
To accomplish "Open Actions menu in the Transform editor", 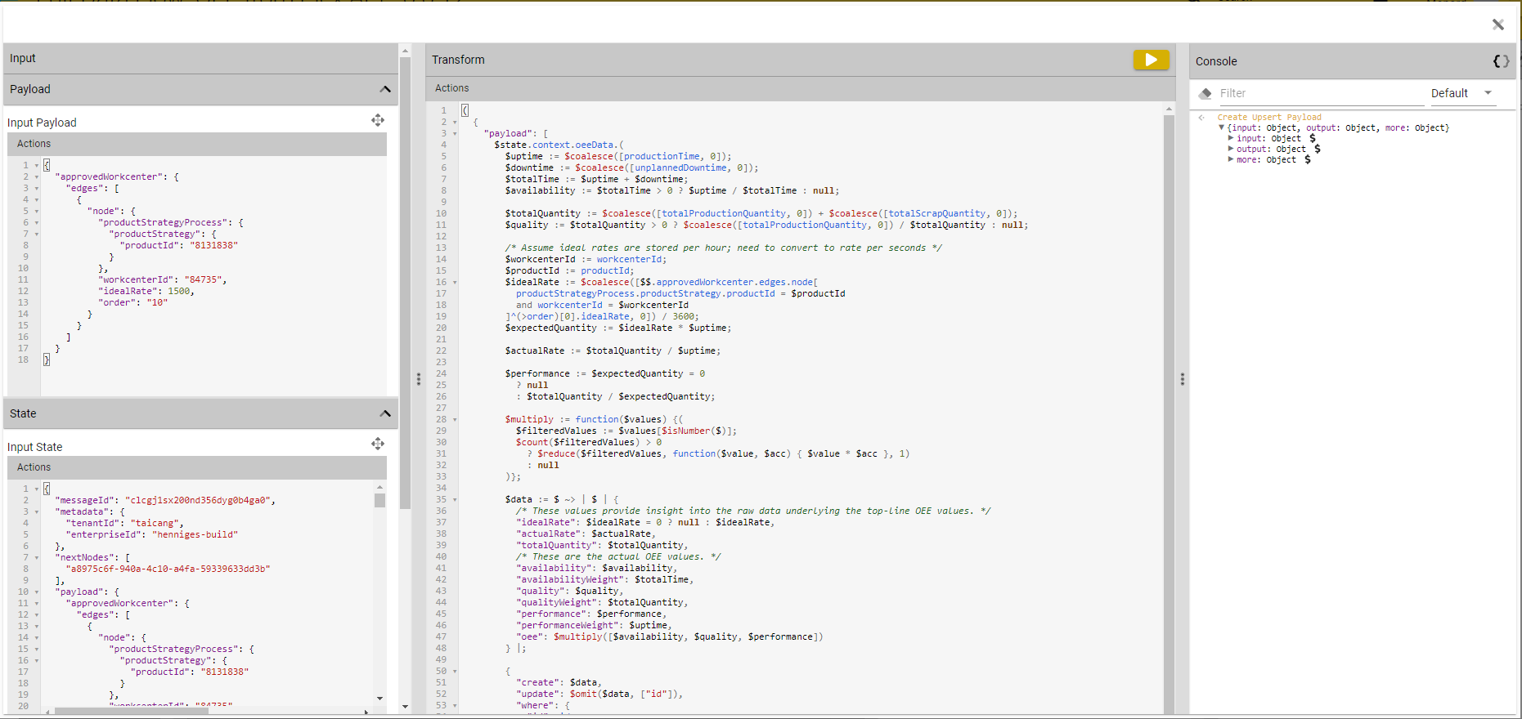I will click(x=452, y=88).
